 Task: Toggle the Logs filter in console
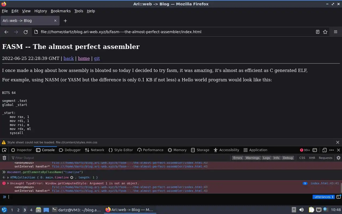pos(266,158)
